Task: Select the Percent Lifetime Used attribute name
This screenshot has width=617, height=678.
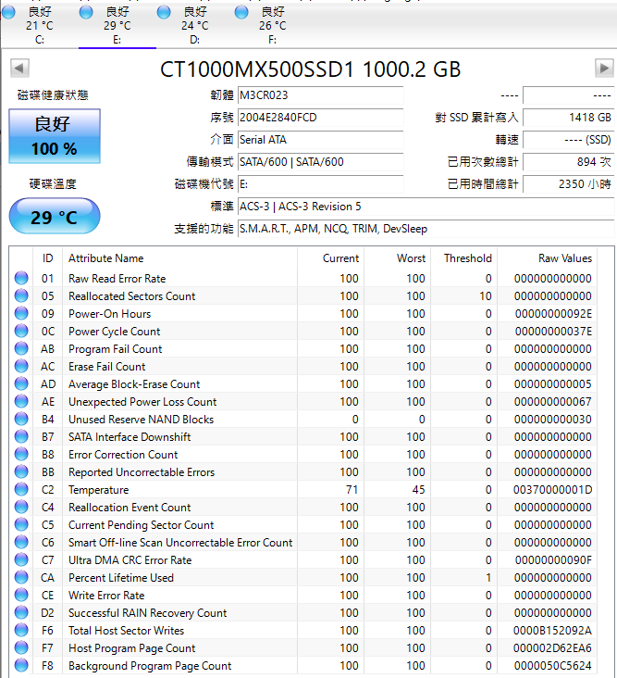Action: [x=121, y=578]
